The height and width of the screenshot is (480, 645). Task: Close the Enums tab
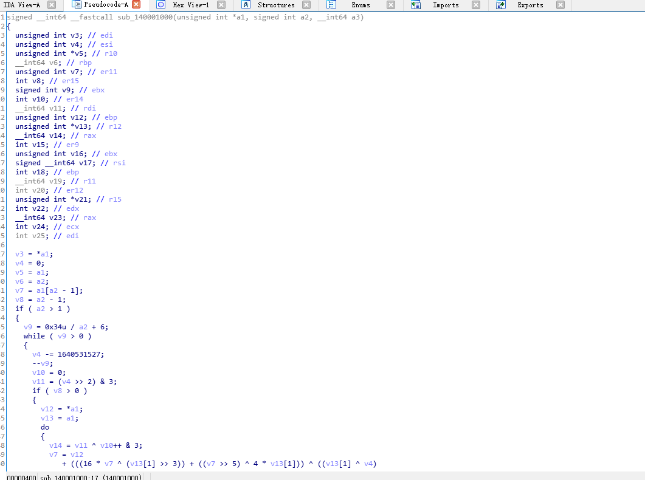[x=391, y=5]
